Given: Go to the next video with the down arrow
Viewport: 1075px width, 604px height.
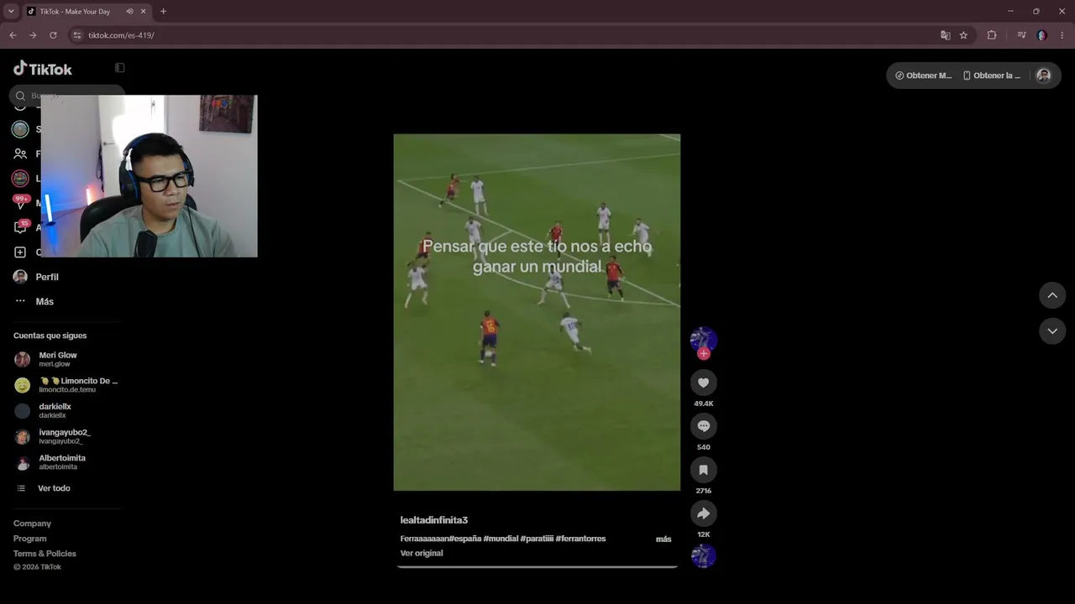Looking at the screenshot, I should click(1052, 331).
